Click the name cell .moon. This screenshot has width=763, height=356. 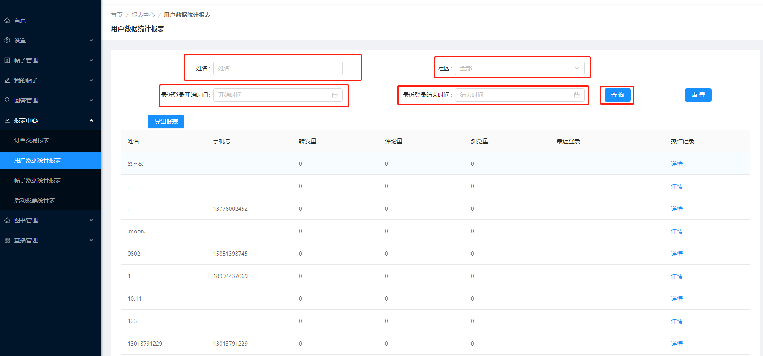(x=136, y=231)
